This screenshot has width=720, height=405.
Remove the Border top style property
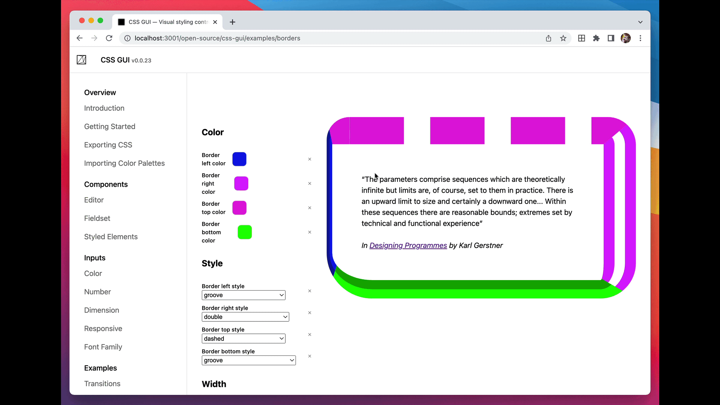point(310,334)
